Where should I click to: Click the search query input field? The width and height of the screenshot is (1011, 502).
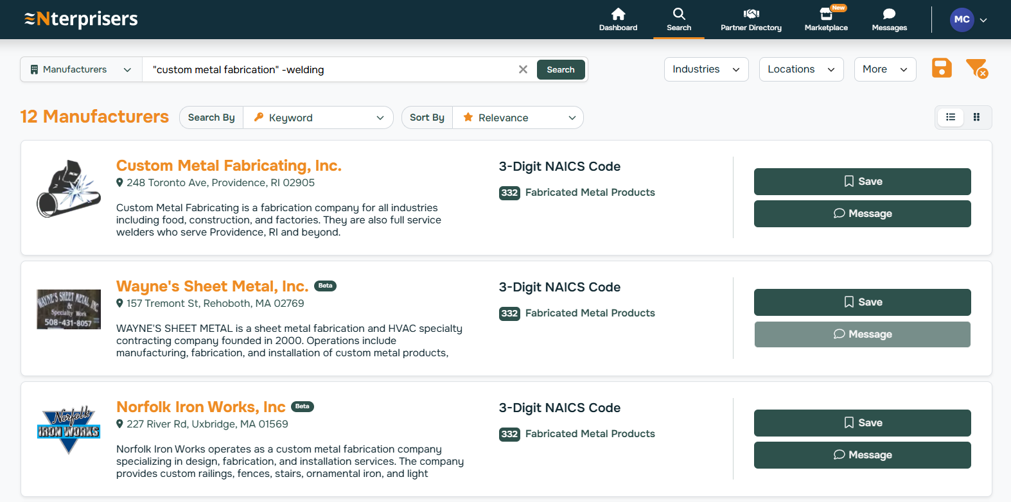331,69
